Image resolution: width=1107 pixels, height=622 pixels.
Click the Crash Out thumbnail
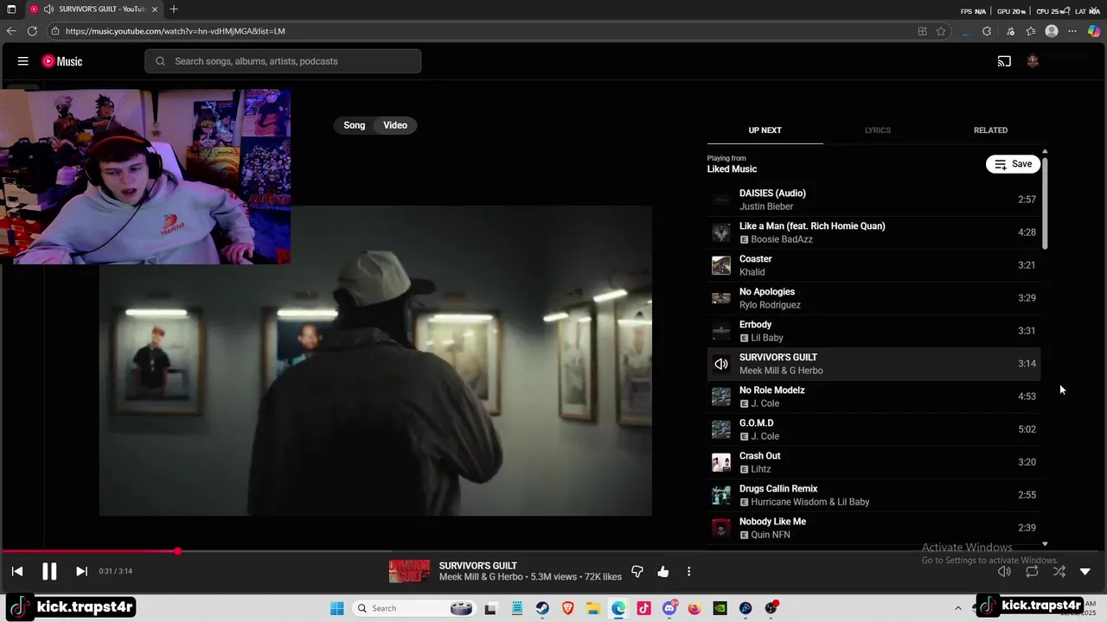click(721, 462)
